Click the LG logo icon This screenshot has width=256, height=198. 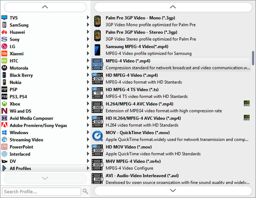pos(4,46)
